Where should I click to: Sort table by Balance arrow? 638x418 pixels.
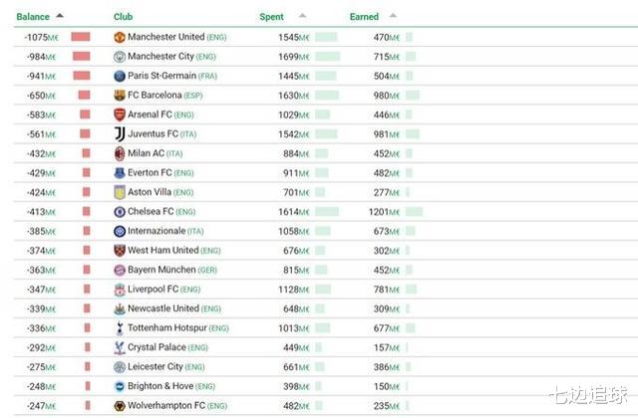60,16
